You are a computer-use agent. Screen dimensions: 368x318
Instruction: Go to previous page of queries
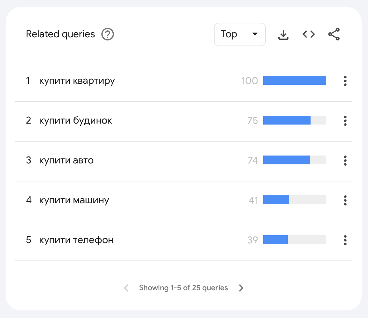coord(126,288)
